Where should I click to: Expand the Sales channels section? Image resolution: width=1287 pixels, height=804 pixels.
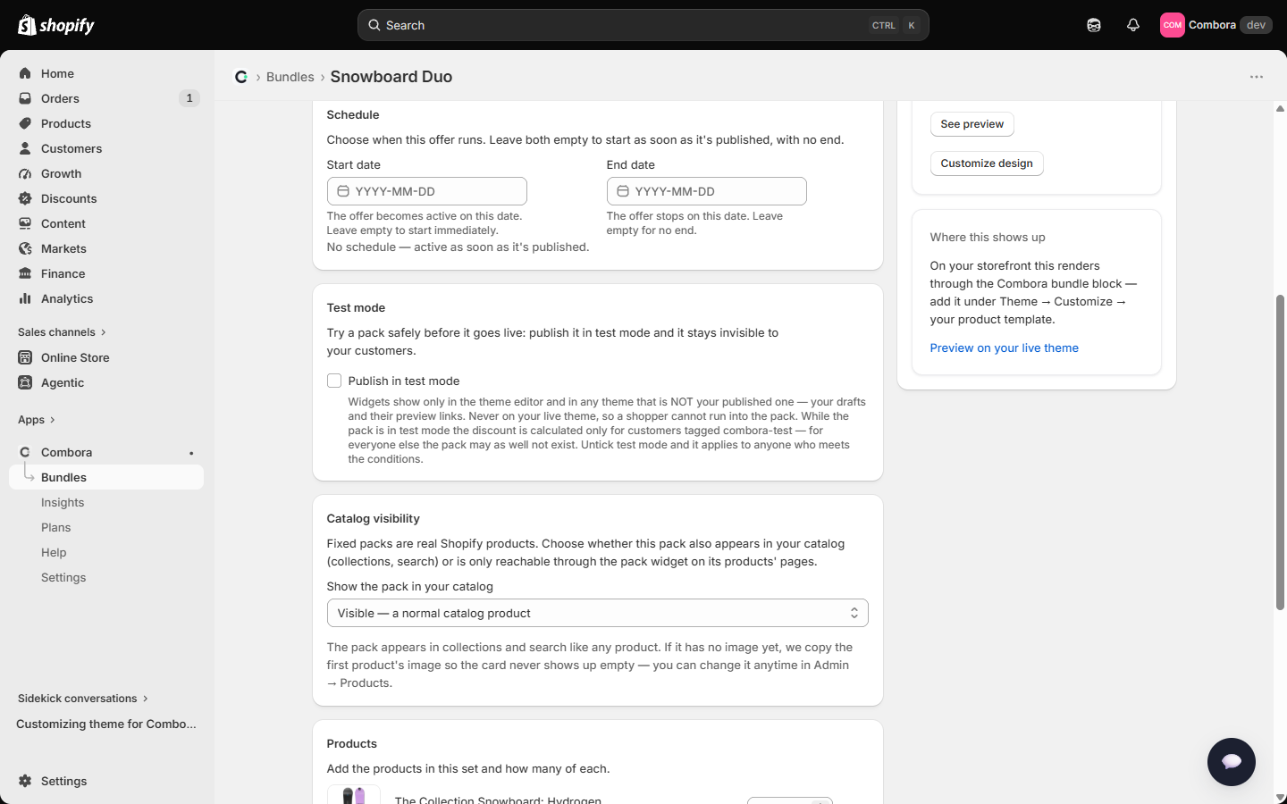pos(62,332)
